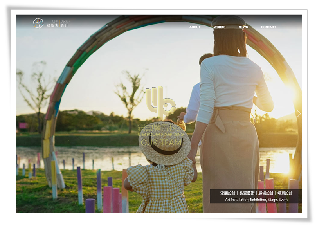Click the OUR TEAM gold label
This screenshot has width=317, height=227.
[x=161, y=142]
